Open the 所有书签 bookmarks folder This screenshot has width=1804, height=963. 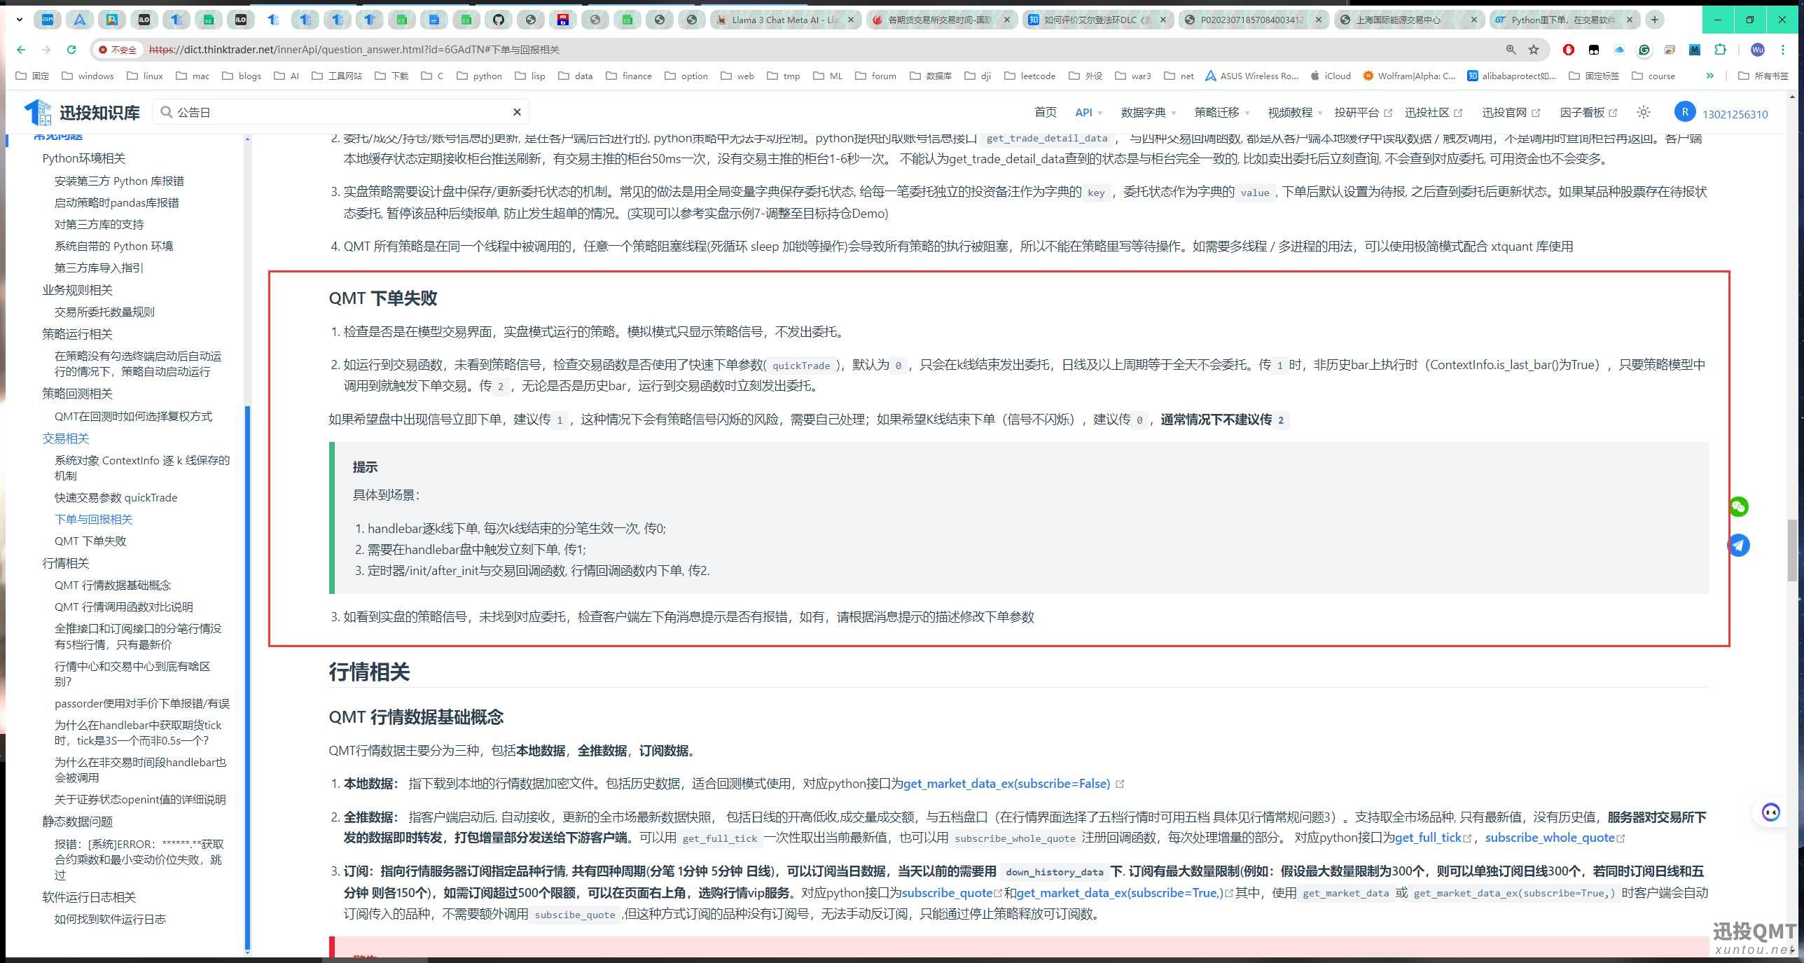point(1763,76)
